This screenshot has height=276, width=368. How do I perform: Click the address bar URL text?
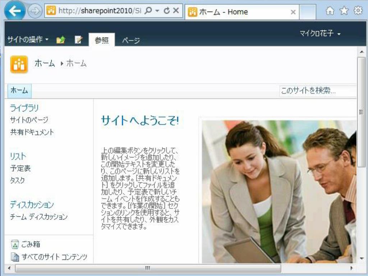coord(100,10)
